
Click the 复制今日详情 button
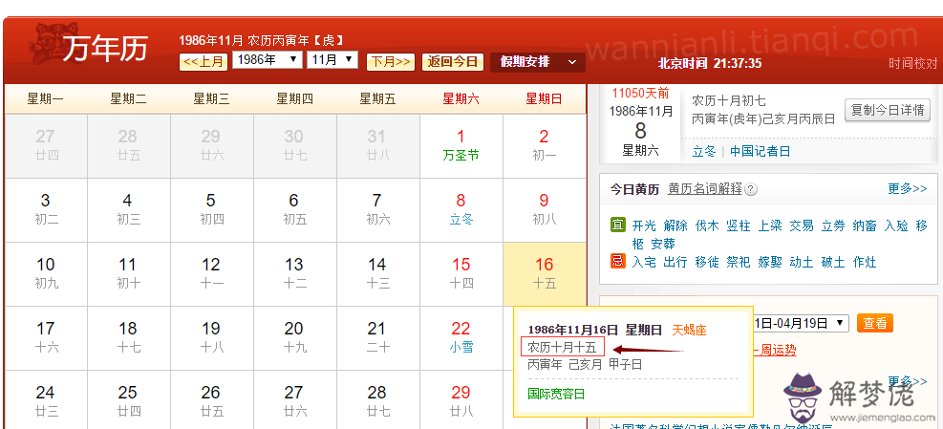coord(887,110)
